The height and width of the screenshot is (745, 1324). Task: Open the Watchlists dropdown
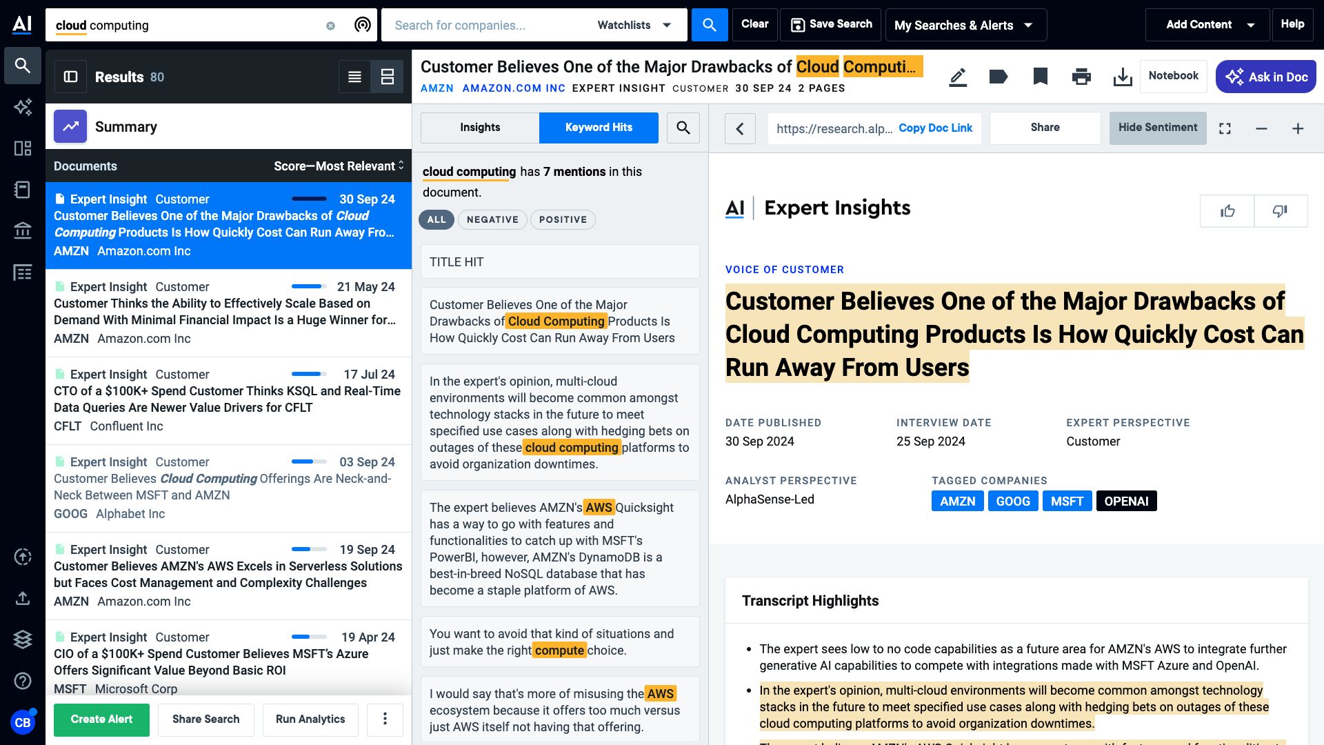click(634, 25)
